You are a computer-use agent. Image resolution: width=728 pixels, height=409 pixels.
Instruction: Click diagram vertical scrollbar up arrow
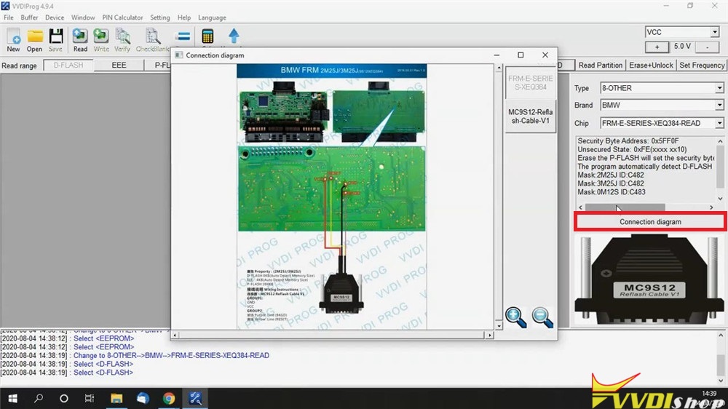(x=499, y=68)
